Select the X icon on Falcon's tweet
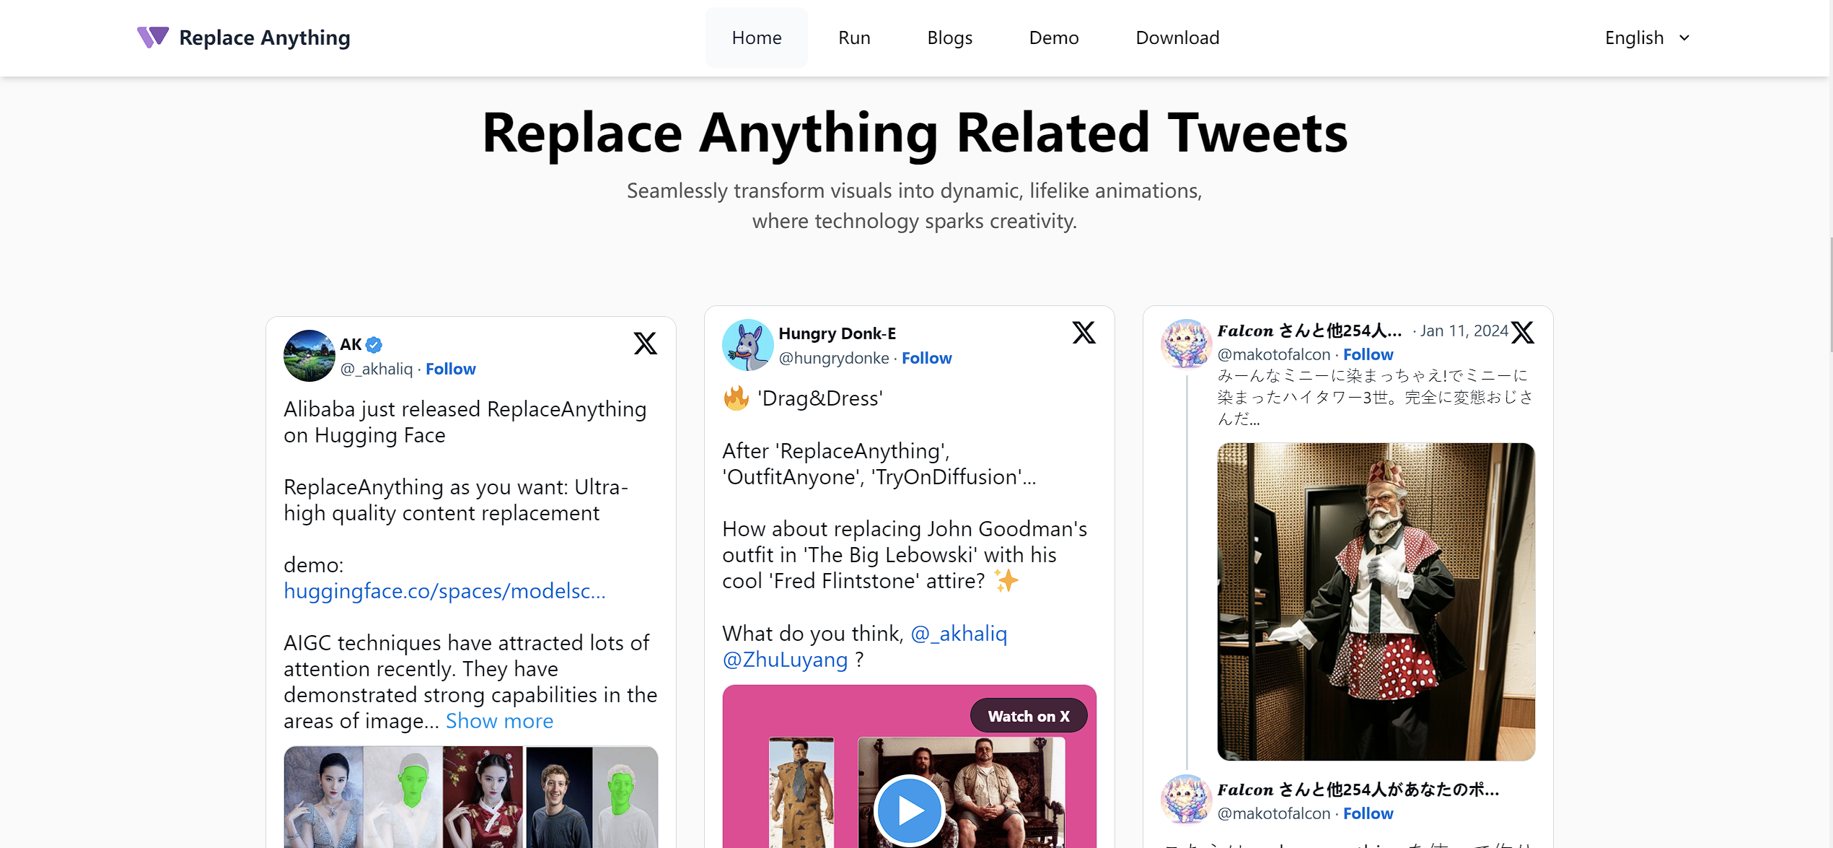The image size is (1833, 848). coord(1522,332)
